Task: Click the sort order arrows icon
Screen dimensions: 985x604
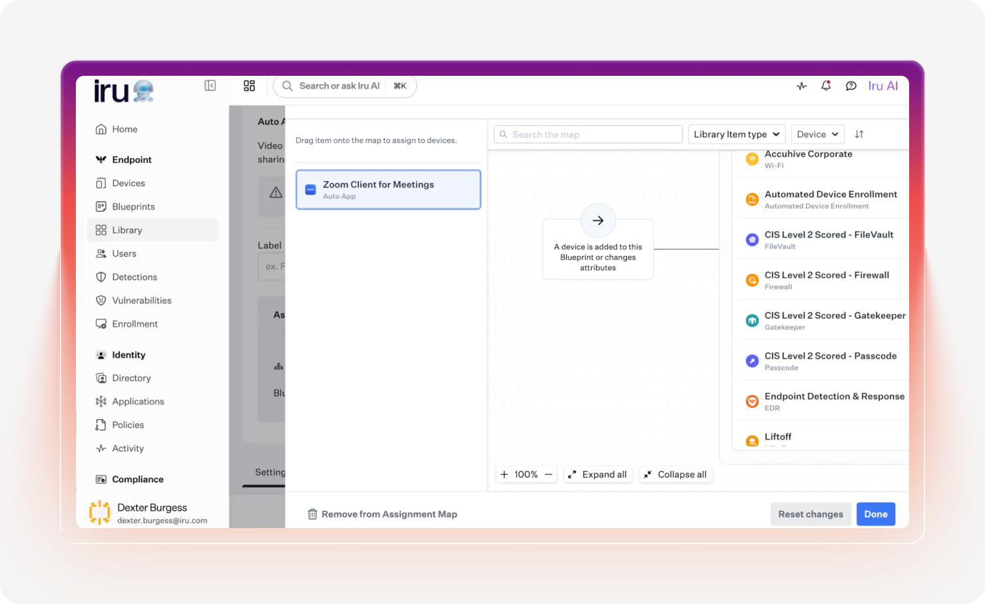Action: click(859, 134)
